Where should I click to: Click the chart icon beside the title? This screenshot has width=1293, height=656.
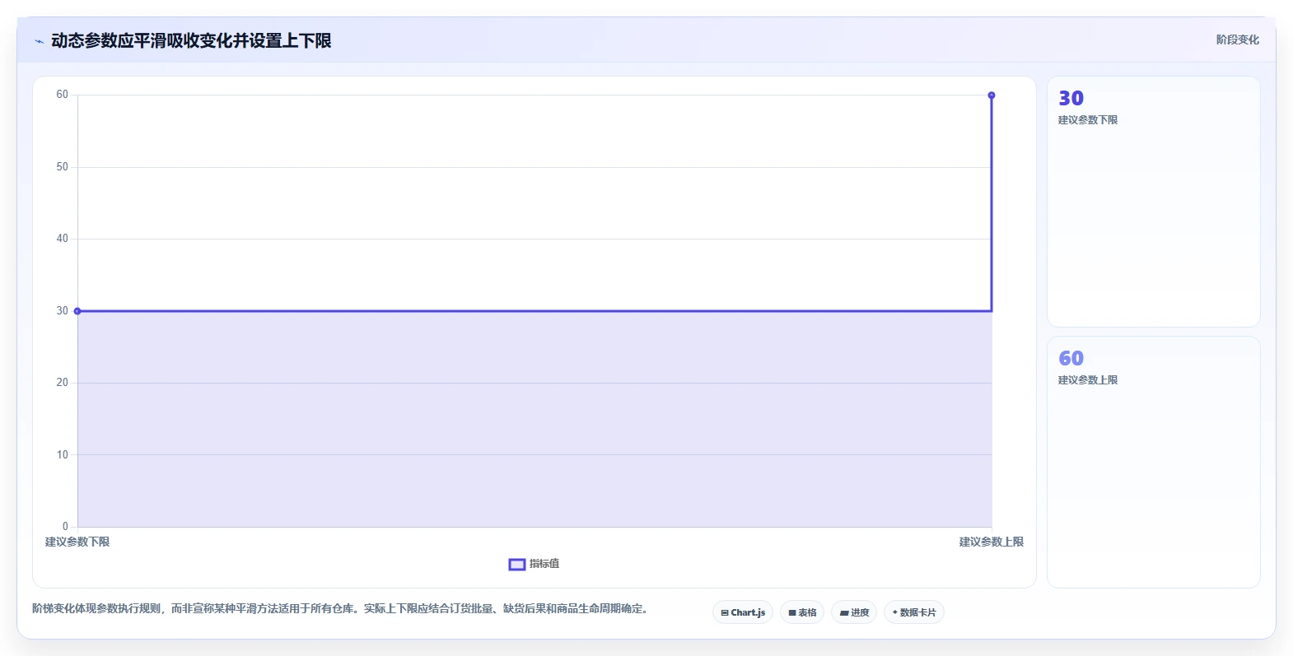click(x=39, y=41)
